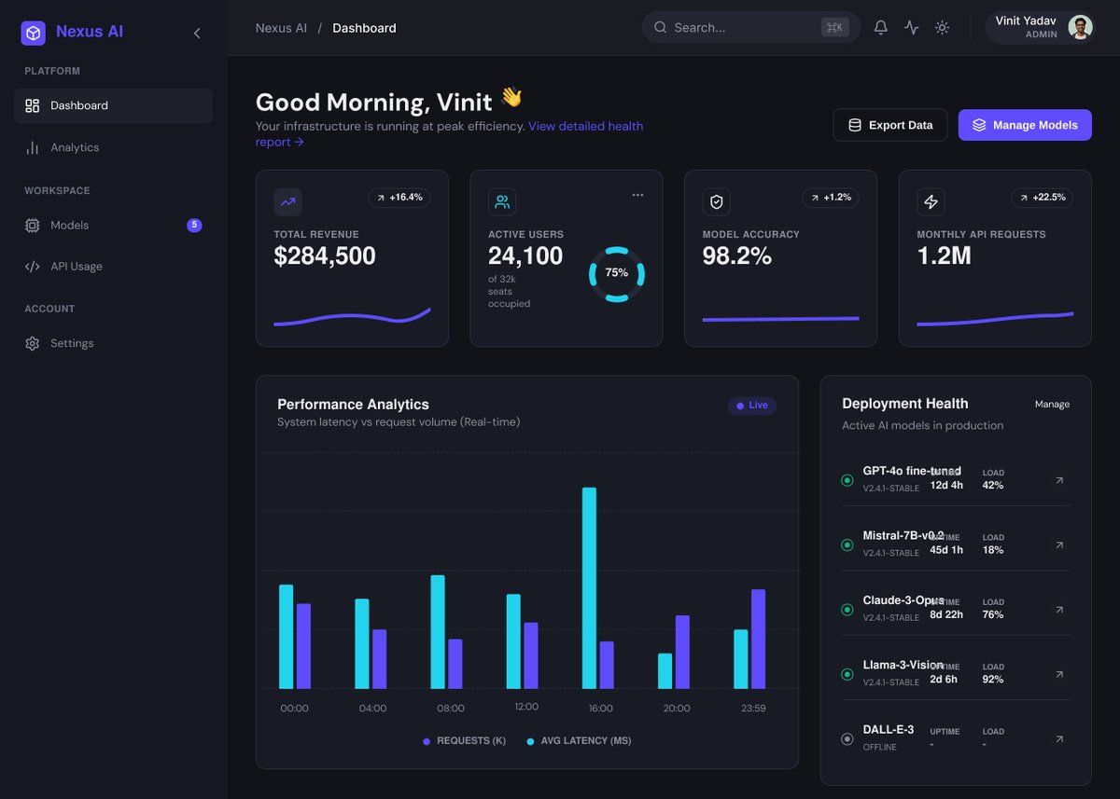Click the search magnifier icon
1120x799 pixels.
pos(660,27)
